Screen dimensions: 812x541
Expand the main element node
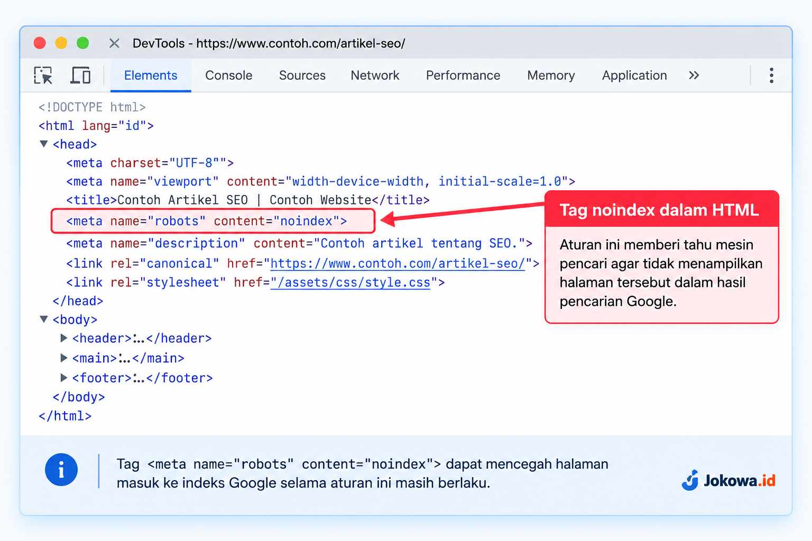click(63, 358)
